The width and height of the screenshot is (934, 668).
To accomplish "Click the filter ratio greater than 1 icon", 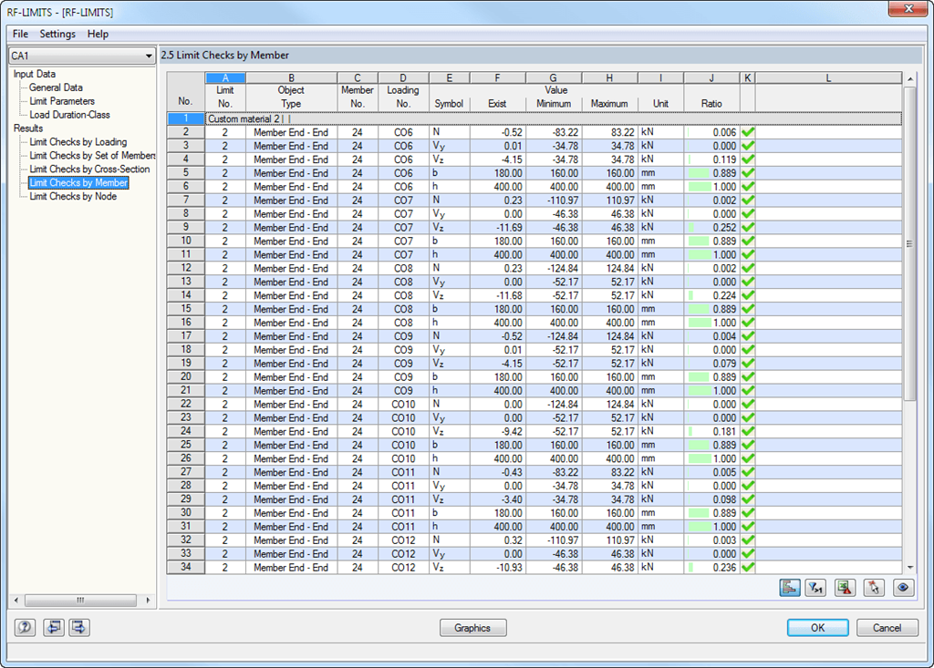I will pos(815,588).
